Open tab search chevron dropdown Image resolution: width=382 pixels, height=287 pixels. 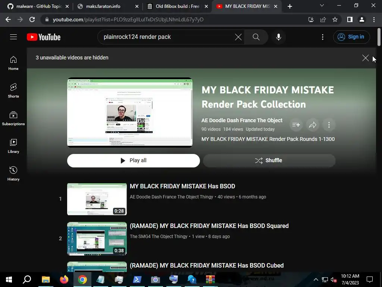(322, 5)
